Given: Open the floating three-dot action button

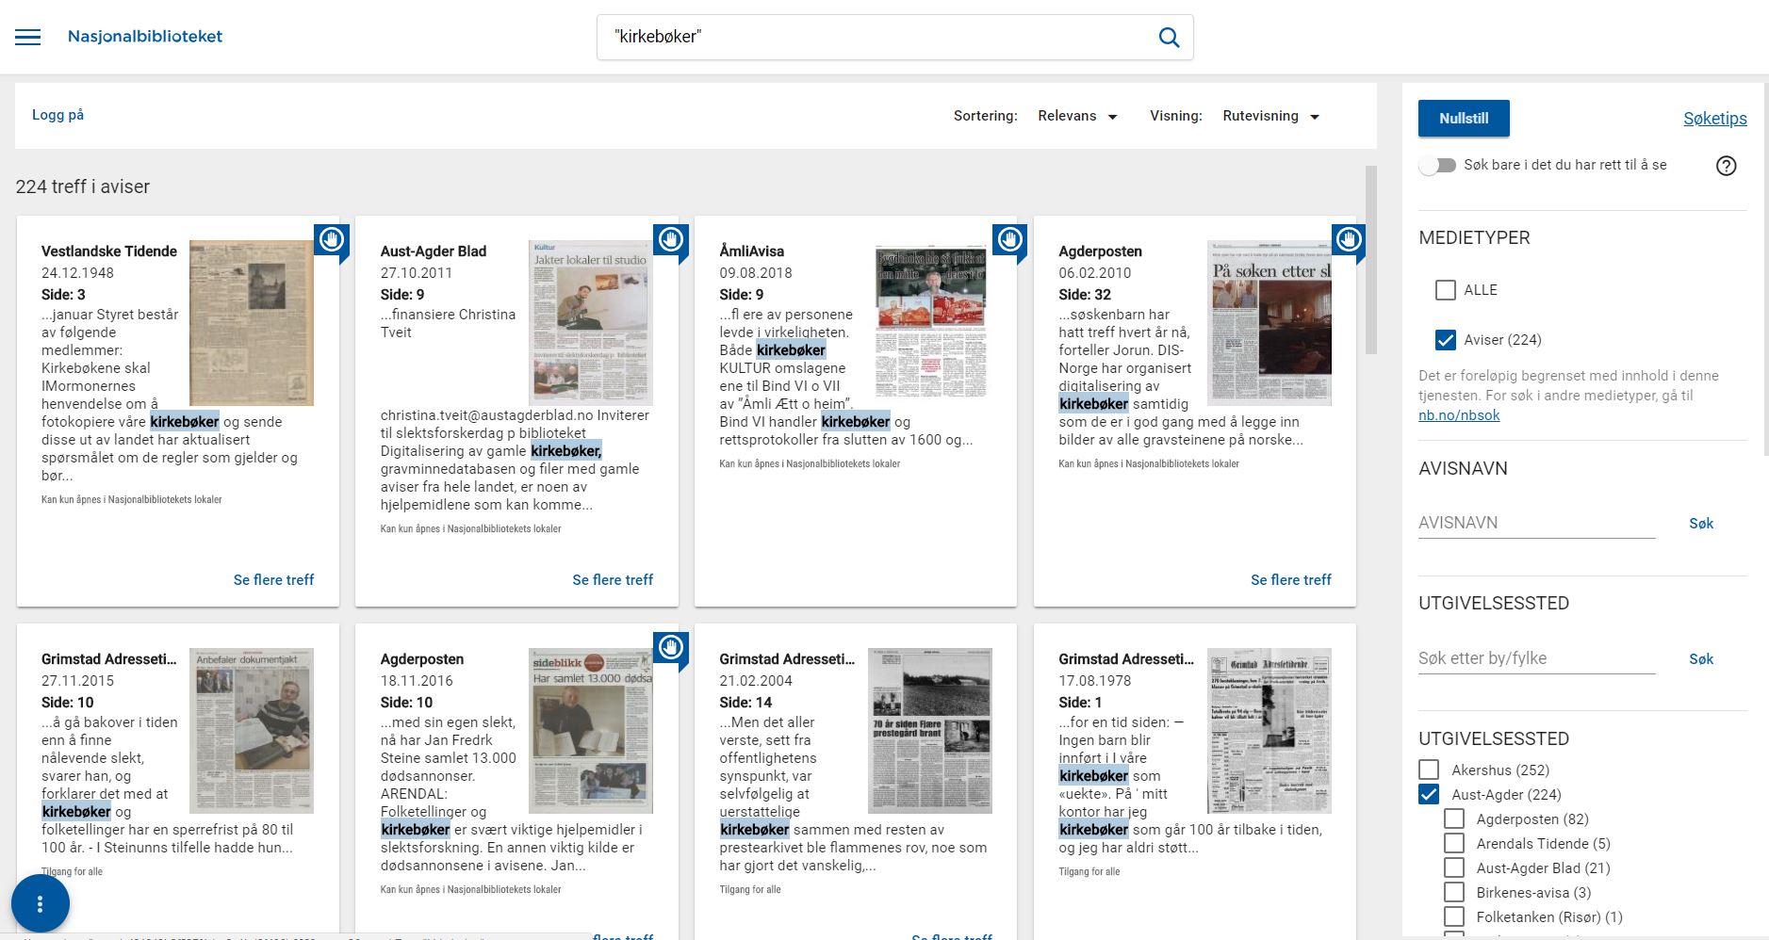Looking at the screenshot, I should click(x=40, y=903).
